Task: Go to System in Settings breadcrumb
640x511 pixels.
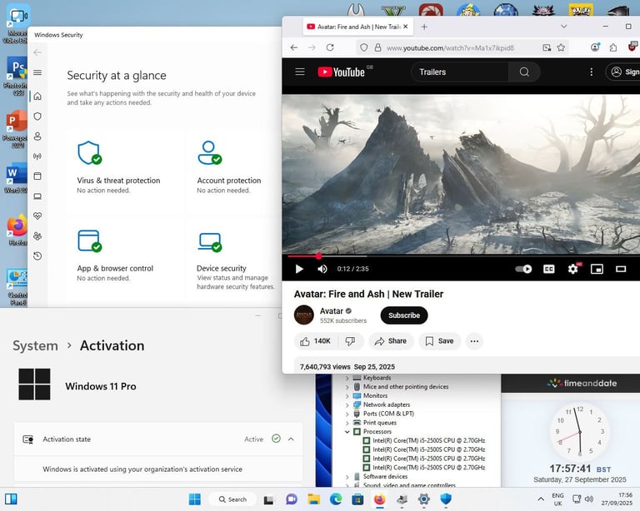Action: point(36,345)
